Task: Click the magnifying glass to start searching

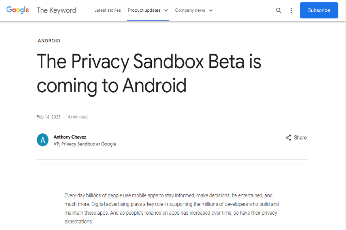Action: tap(279, 10)
